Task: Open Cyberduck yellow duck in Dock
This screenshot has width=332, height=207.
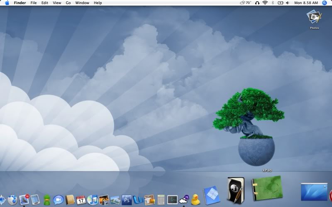Action: pos(195,200)
